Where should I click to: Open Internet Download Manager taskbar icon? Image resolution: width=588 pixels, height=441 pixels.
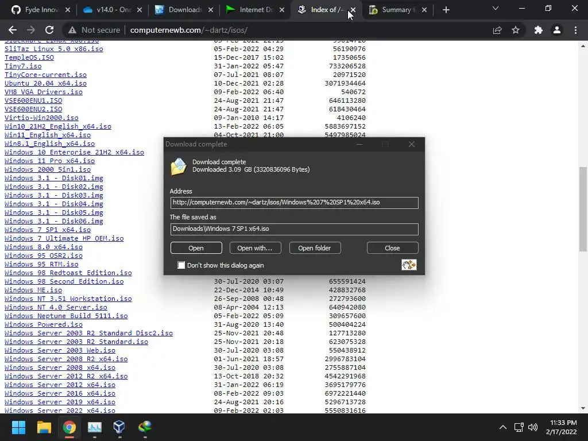pos(145,427)
